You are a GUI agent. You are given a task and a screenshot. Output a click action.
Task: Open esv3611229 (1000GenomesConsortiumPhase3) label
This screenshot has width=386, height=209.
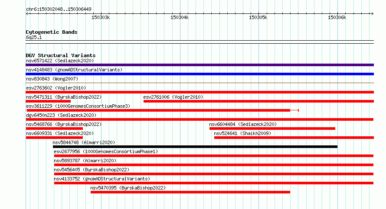point(78,106)
